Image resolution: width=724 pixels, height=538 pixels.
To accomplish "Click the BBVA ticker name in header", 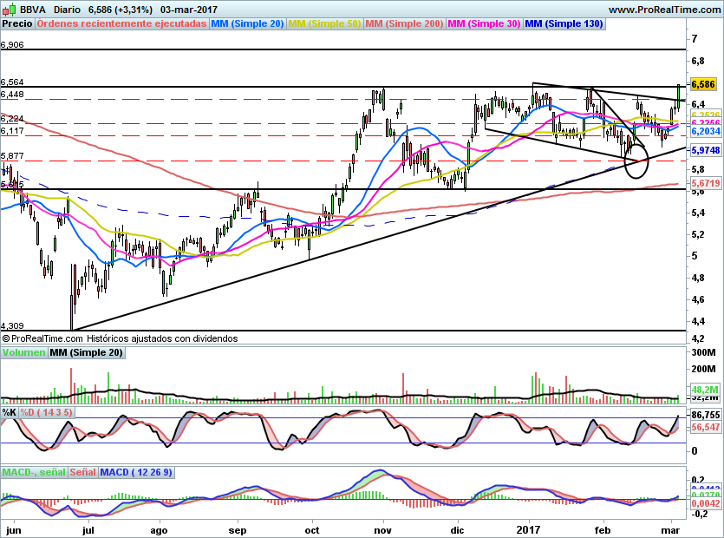I will (x=32, y=10).
